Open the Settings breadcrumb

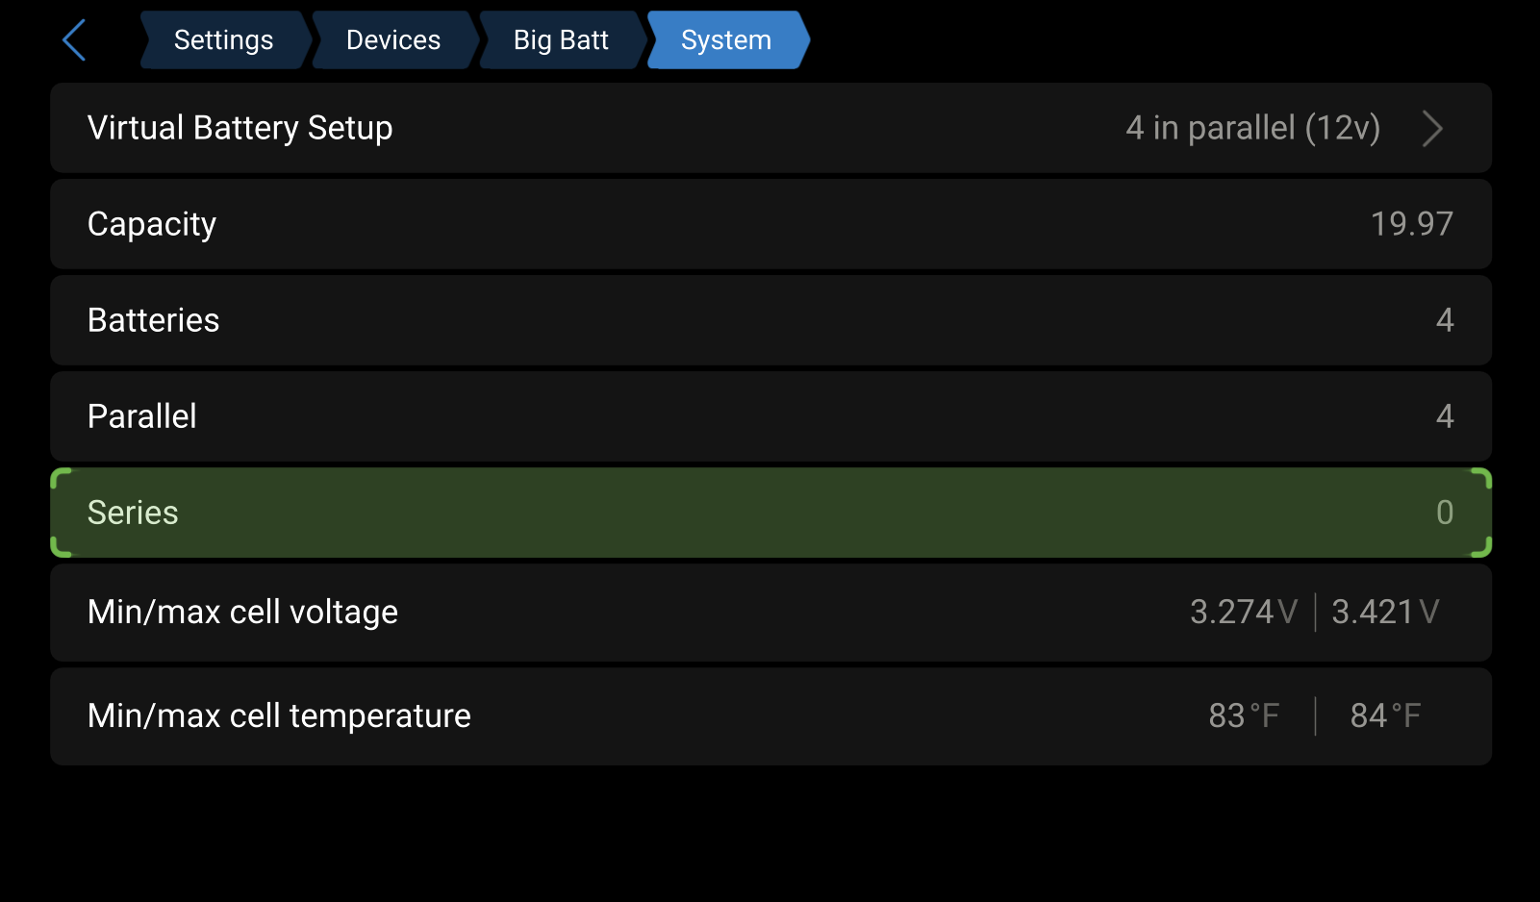tap(223, 40)
